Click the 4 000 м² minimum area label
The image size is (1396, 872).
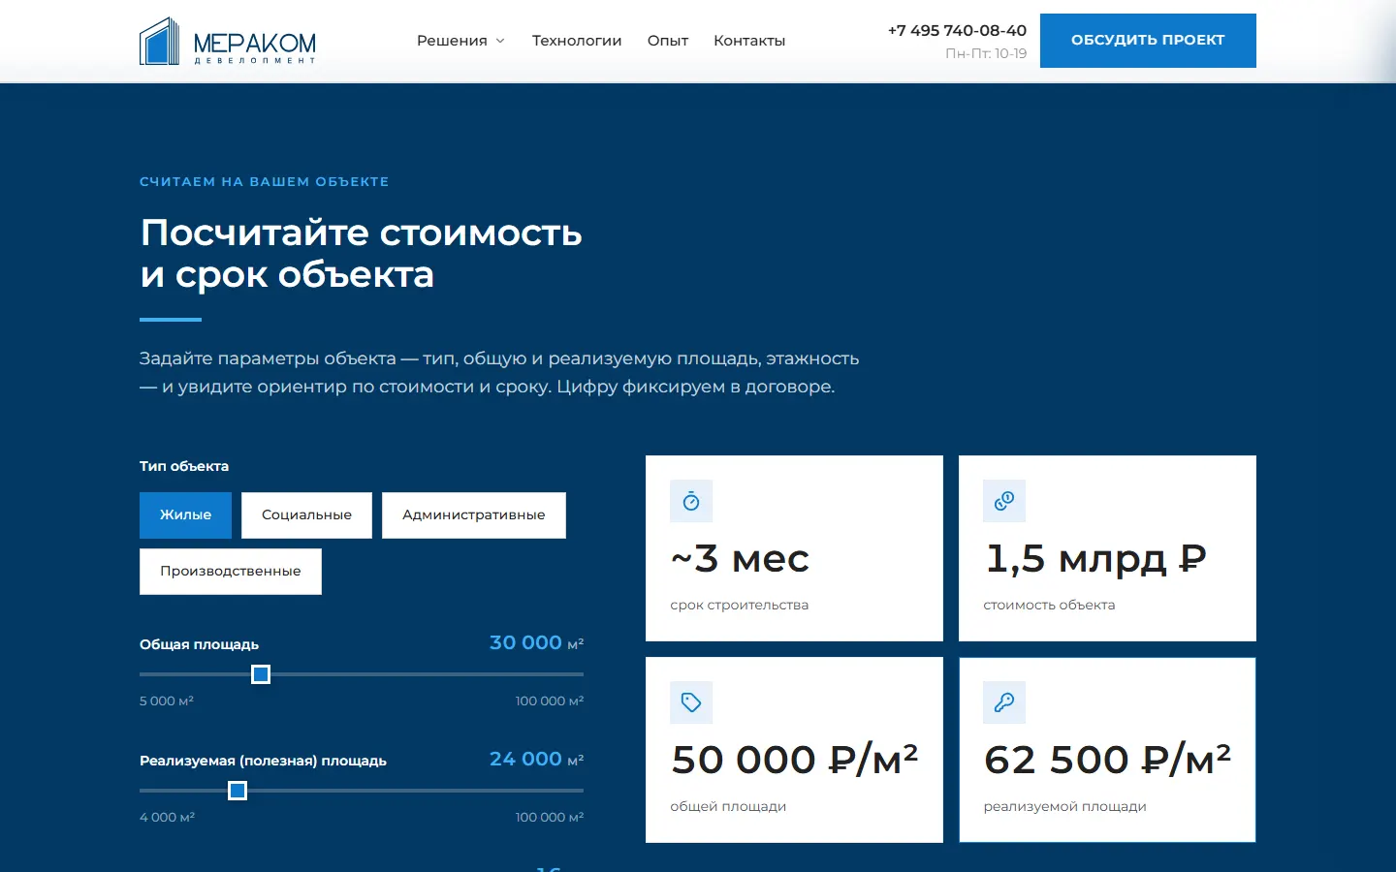point(167,817)
